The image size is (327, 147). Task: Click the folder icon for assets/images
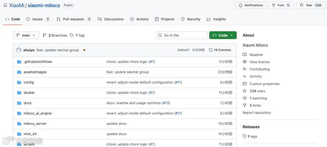pos(19,72)
